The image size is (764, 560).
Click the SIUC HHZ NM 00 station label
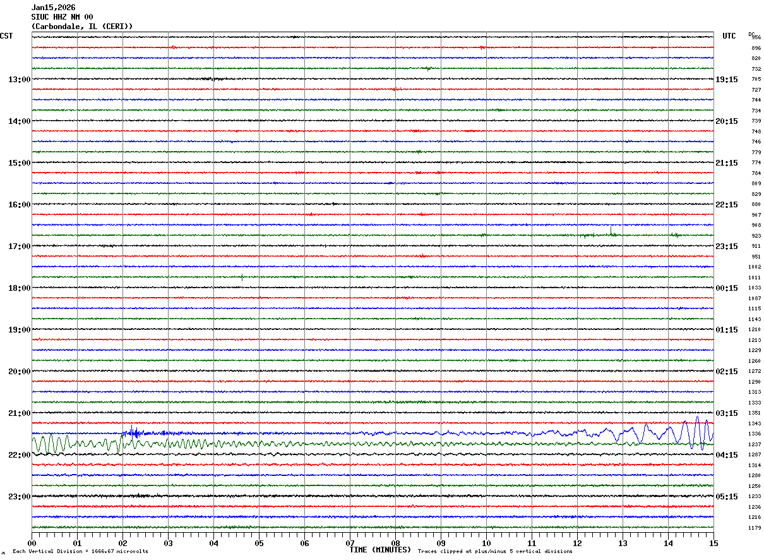[x=62, y=17]
